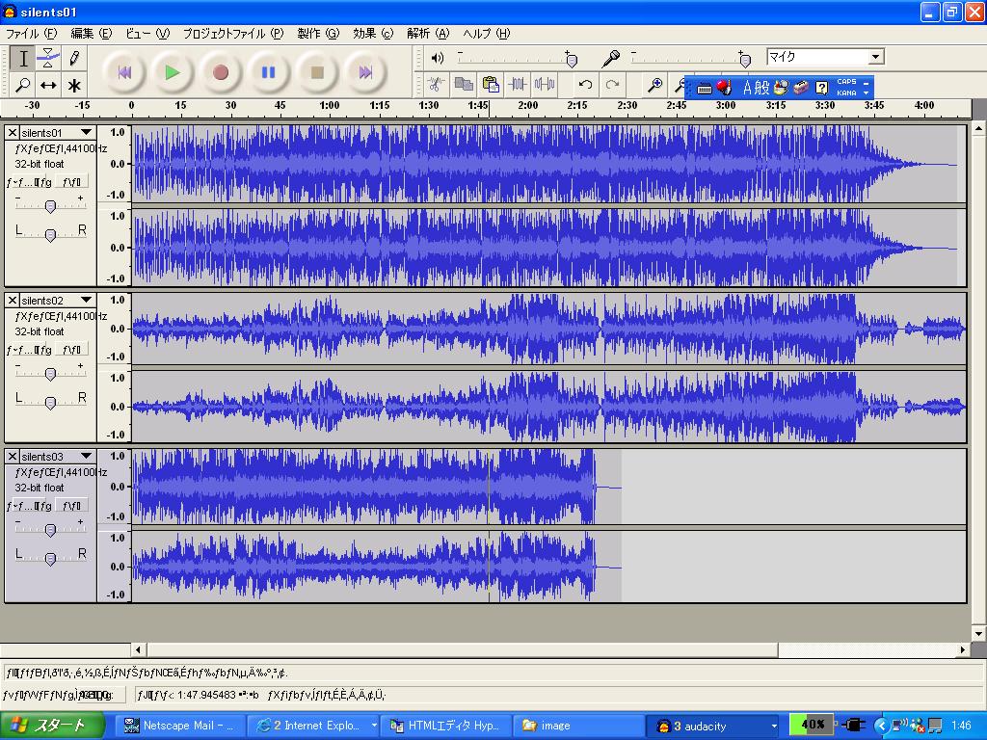Switch to Netscape Mail taskbar button

tap(181, 726)
